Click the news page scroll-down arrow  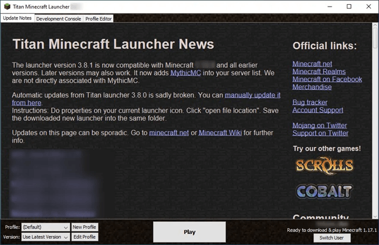point(375,216)
